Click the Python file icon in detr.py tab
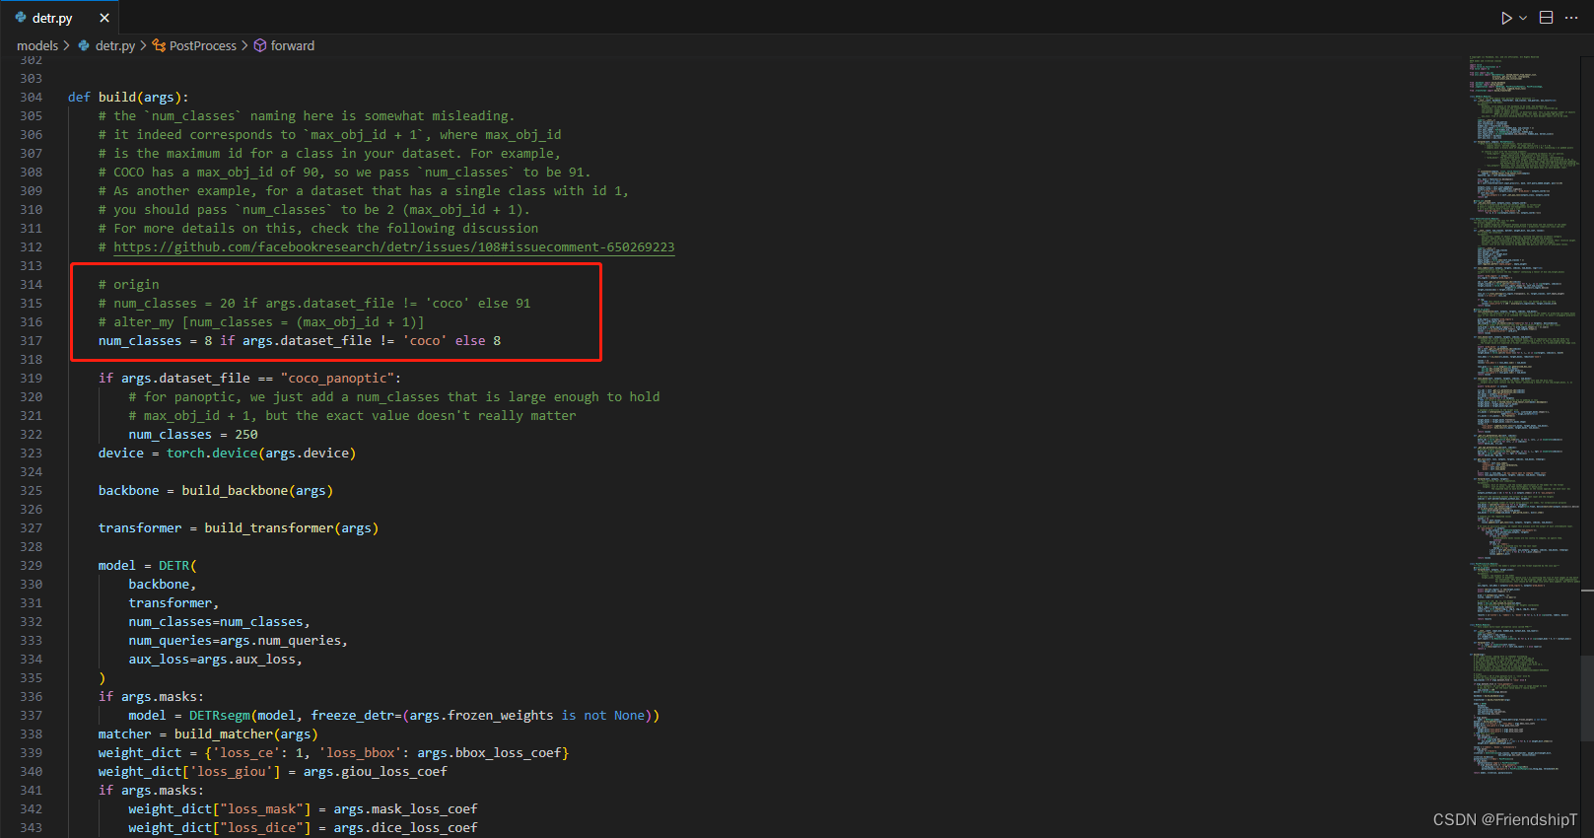1594x838 pixels. coord(21,18)
